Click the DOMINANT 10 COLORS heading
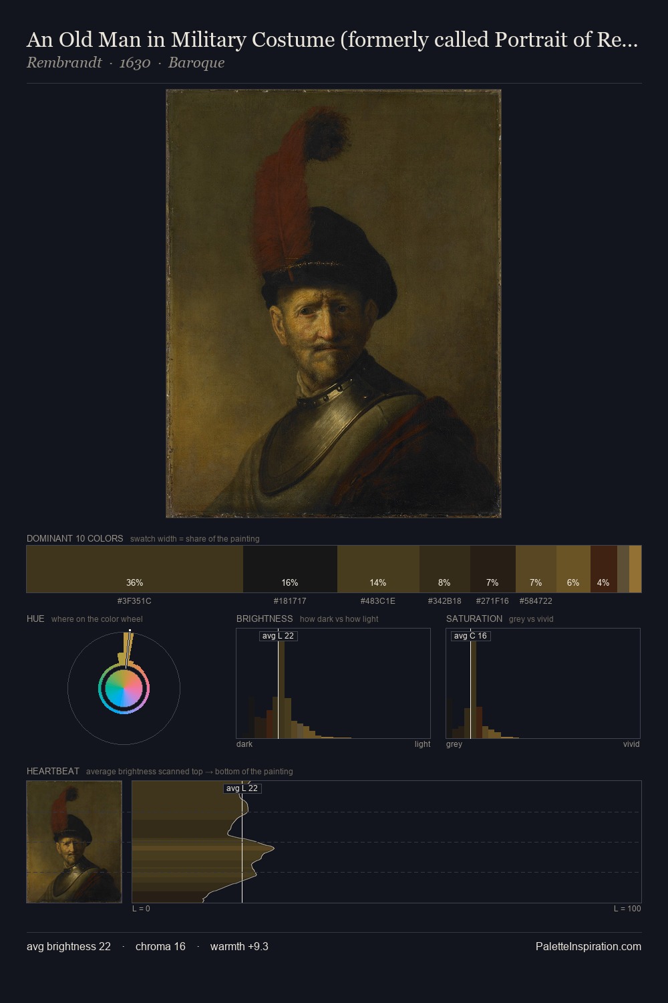Viewport: 668px width, 1003px height. click(75, 538)
